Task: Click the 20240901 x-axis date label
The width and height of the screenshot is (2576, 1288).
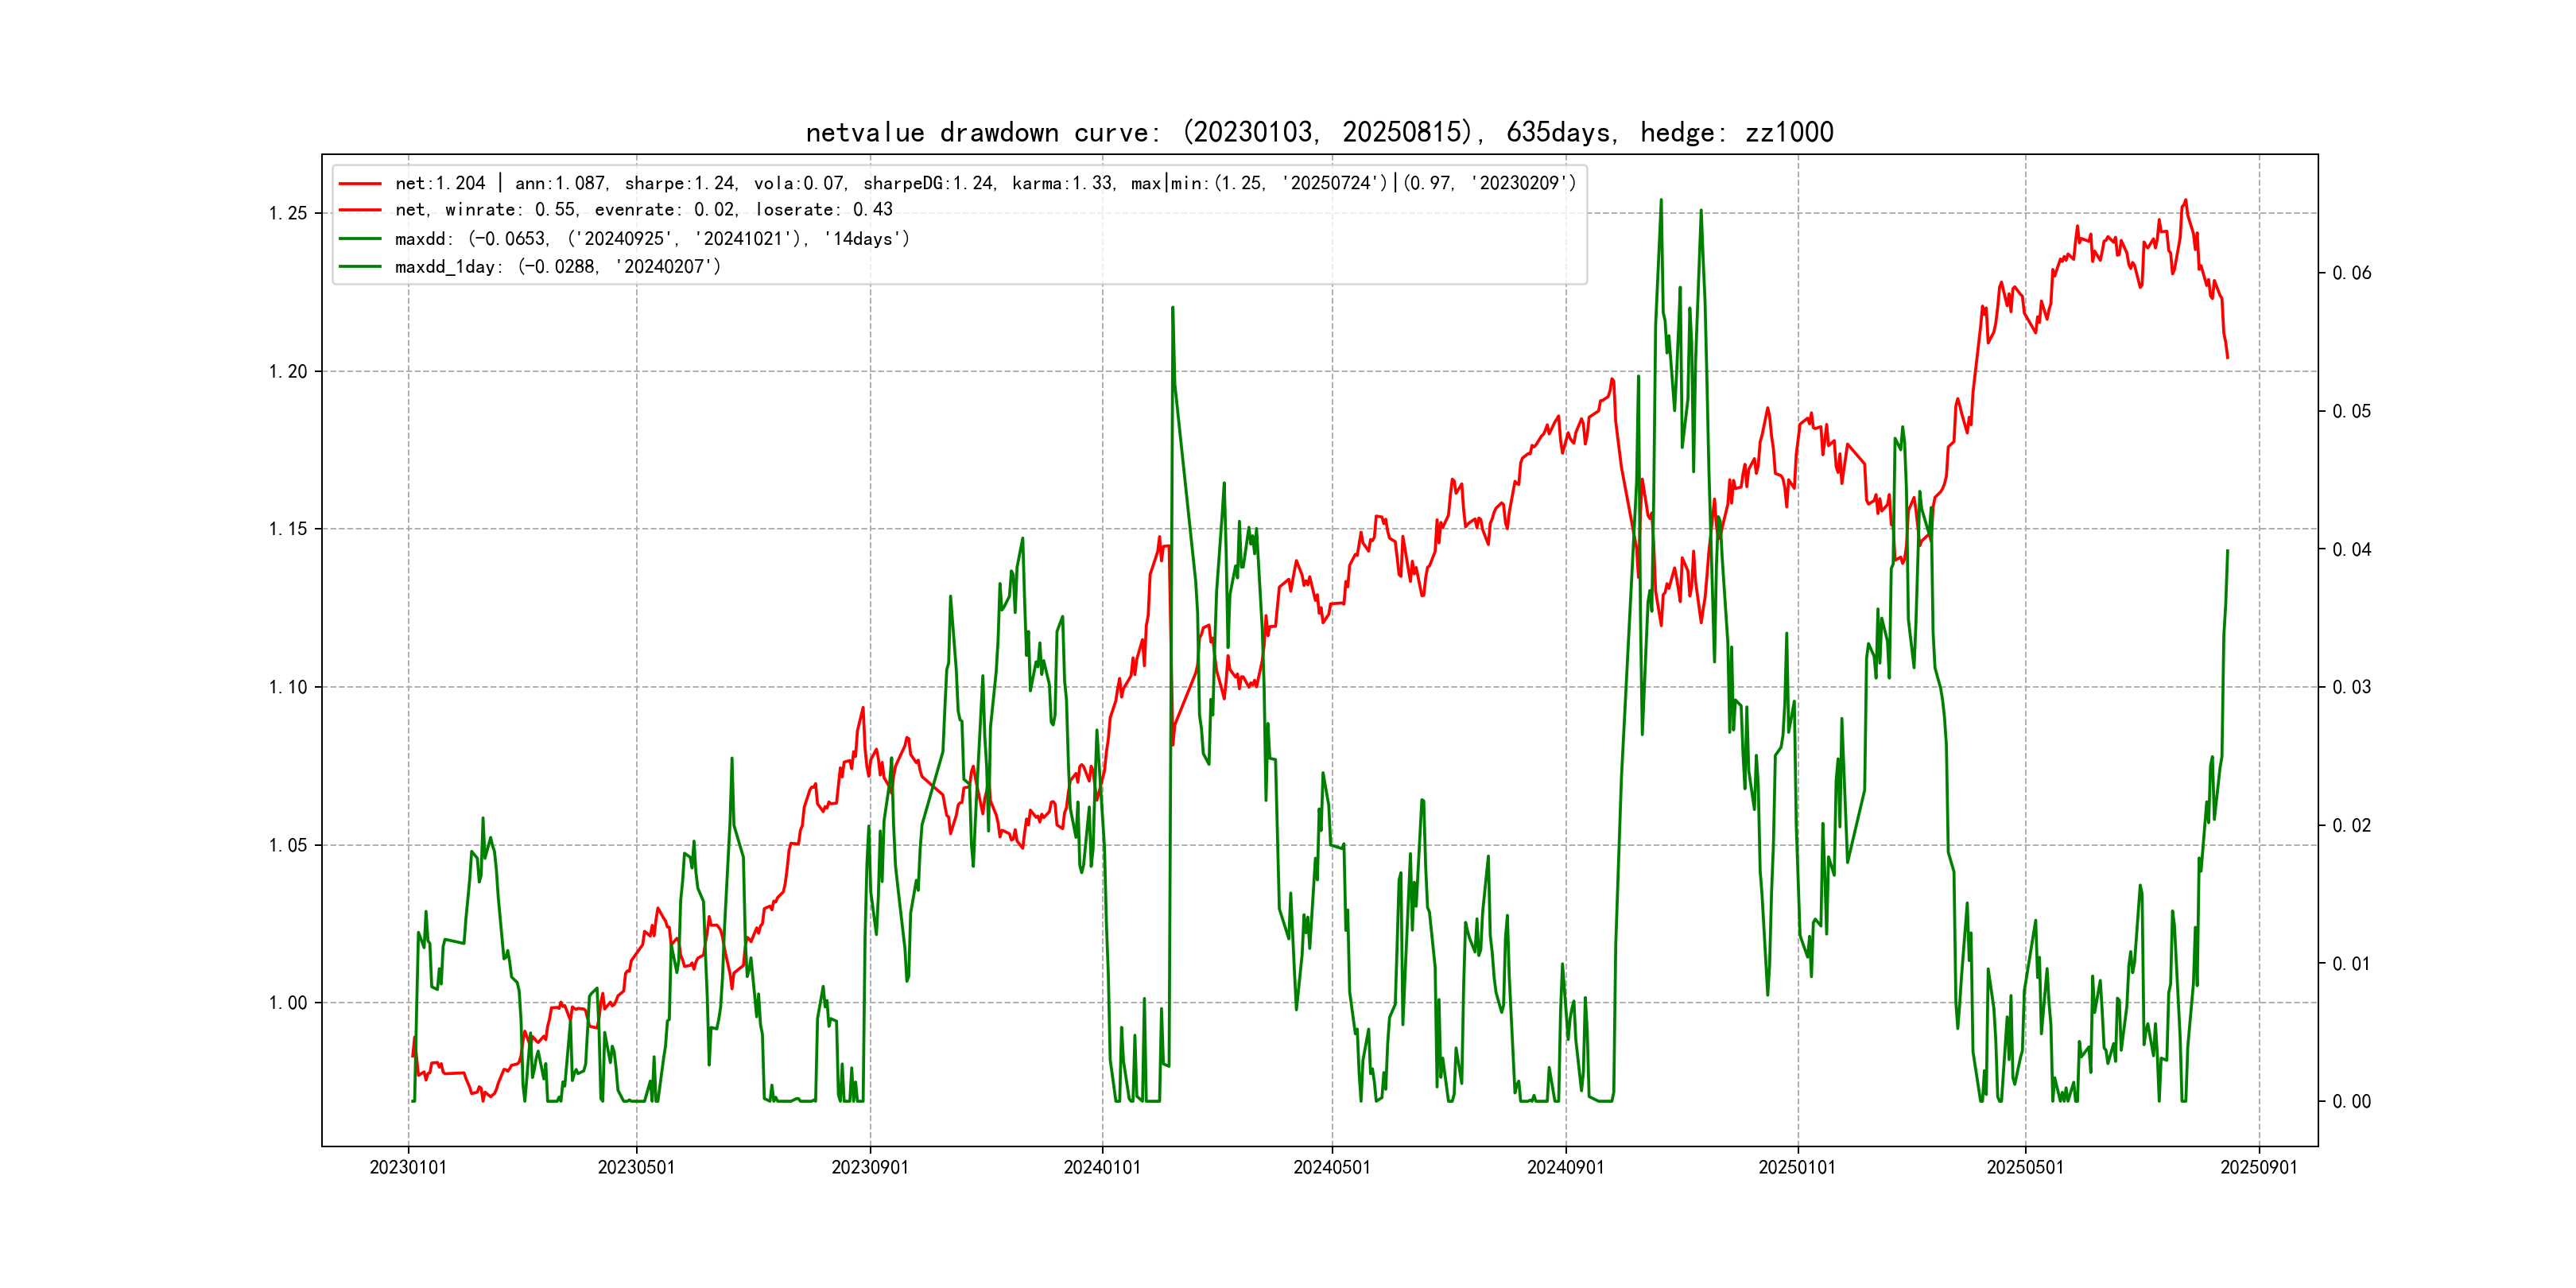Action: click(1565, 1168)
